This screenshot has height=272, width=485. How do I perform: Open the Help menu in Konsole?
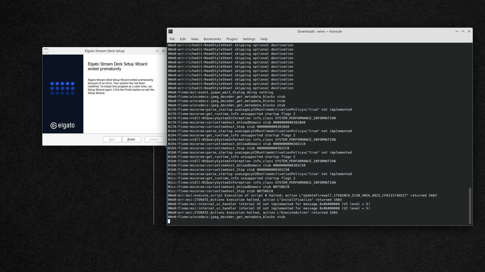pyautogui.click(x=264, y=39)
